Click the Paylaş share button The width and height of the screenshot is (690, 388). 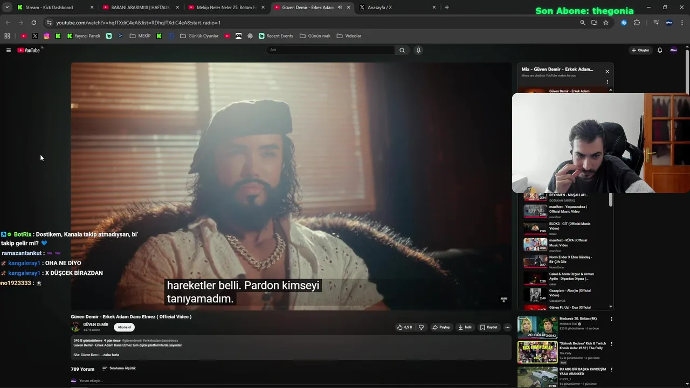click(x=441, y=327)
